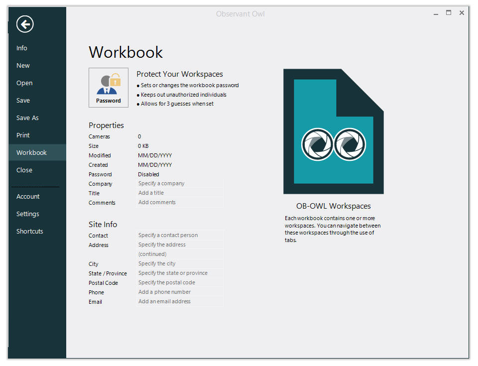The width and height of the screenshot is (478, 366).
Task: Minimize the Observant Owl window
Action: (x=436, y=13)
